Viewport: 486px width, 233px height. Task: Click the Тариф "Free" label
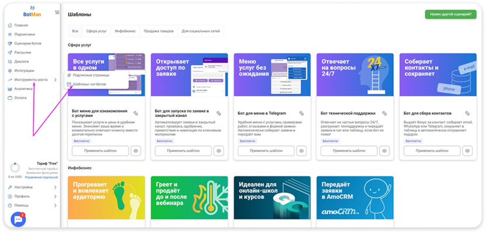pyautogui.click(x=47, y=163)
